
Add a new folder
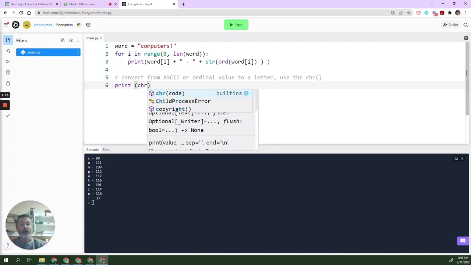71,40
